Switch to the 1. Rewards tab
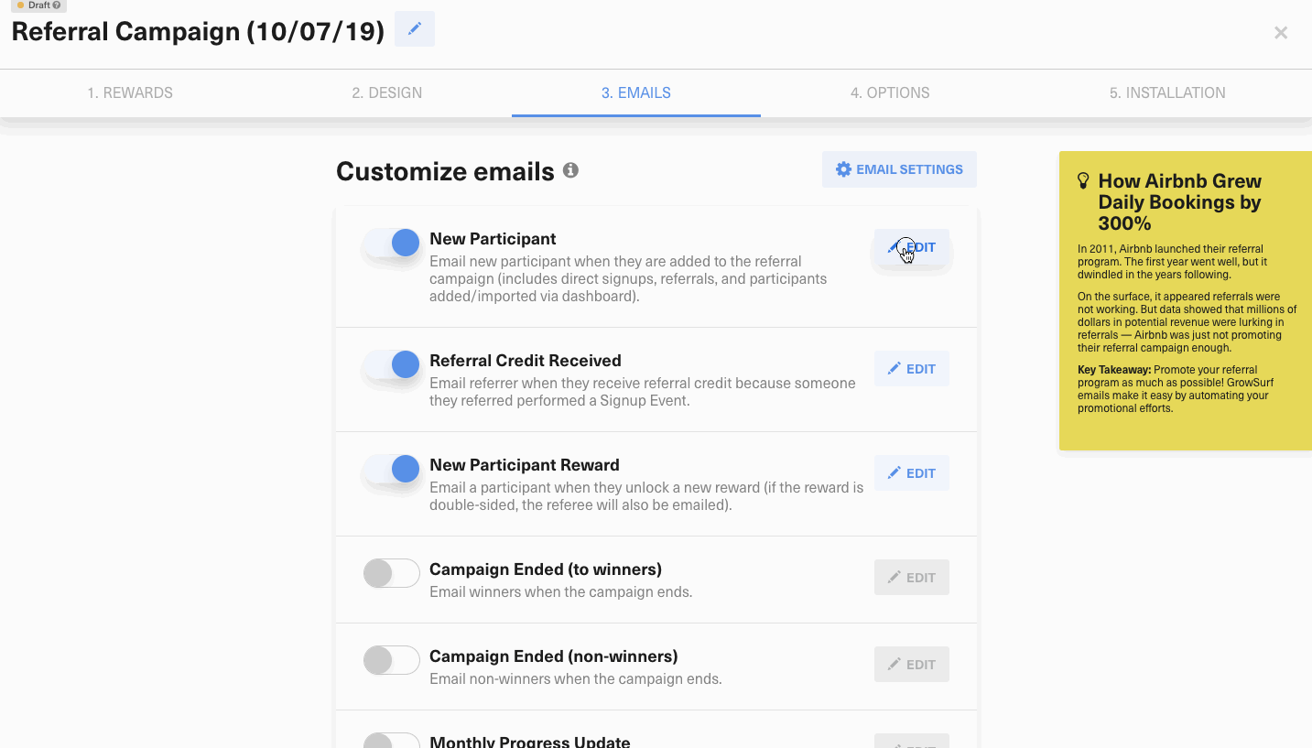 [130, 92]
